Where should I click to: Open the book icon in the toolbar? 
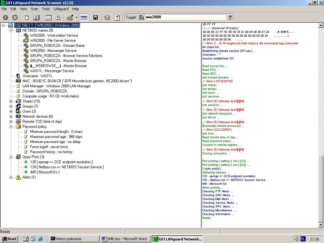(x=36, y=18)
